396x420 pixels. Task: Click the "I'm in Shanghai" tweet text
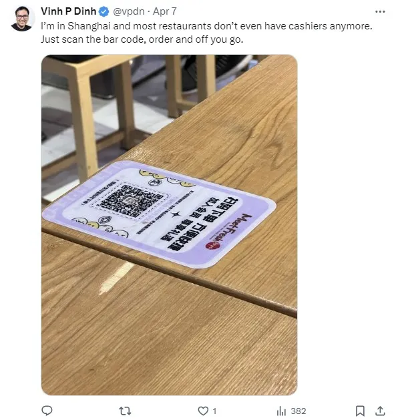coord(206,26)
